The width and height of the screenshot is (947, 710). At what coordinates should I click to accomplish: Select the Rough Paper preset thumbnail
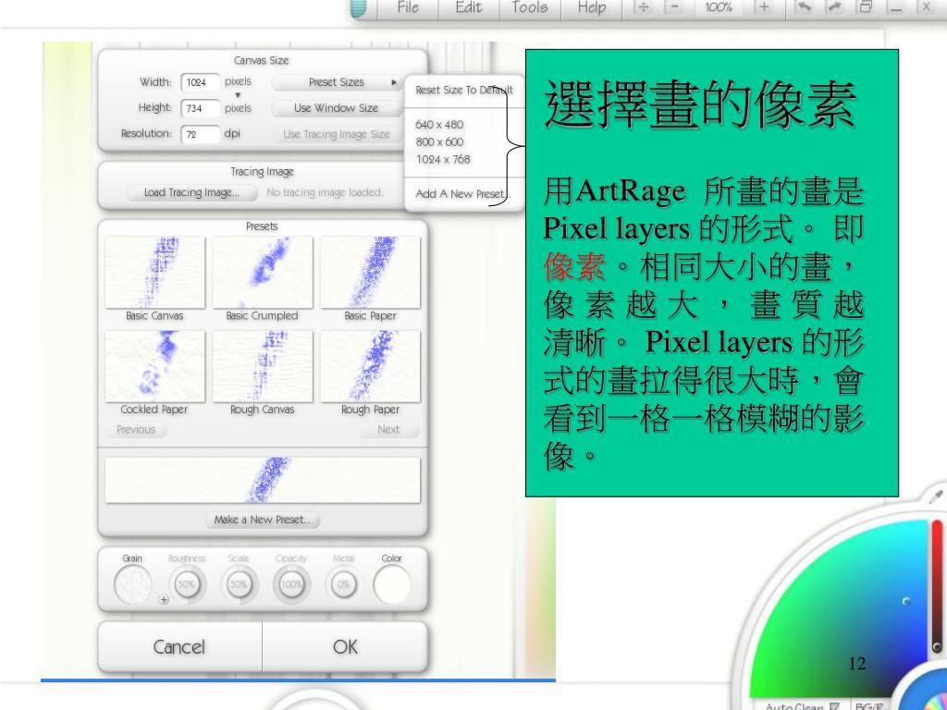coord(370,366)
